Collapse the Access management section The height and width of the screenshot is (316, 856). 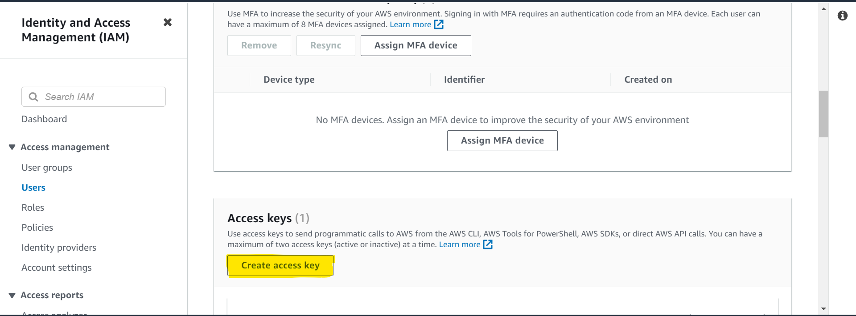12,147
